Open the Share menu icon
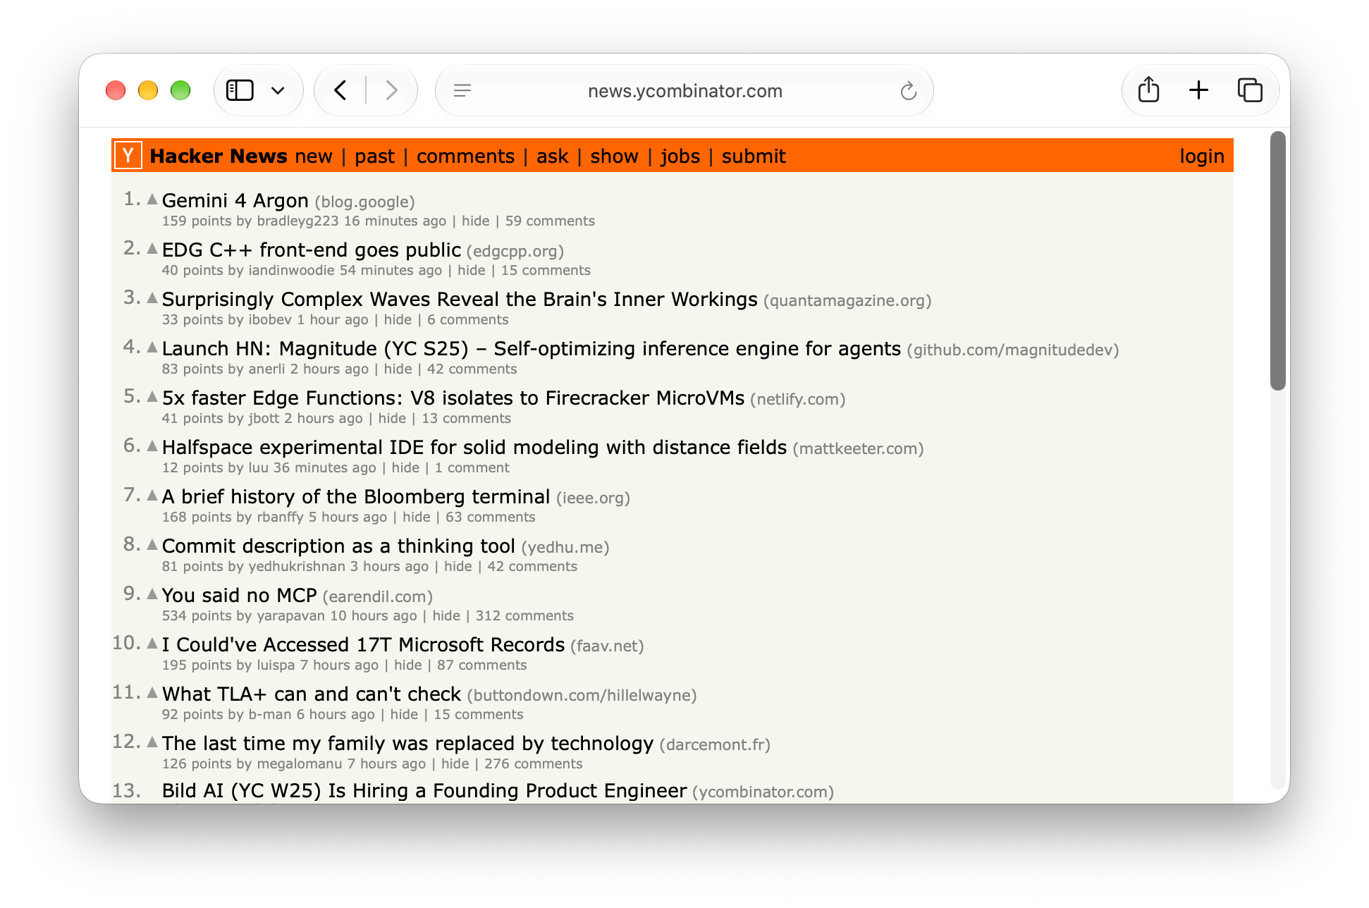The image size is (1369, 908). [1148, 90]
